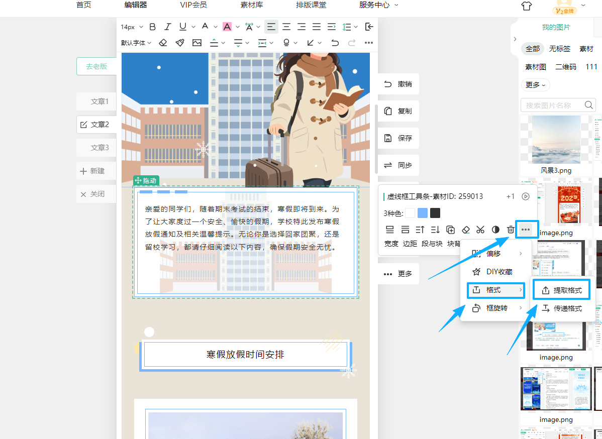602x439 pixels.
Task: Click the 复制 button on the side panel
Action: tap(398, 111)
